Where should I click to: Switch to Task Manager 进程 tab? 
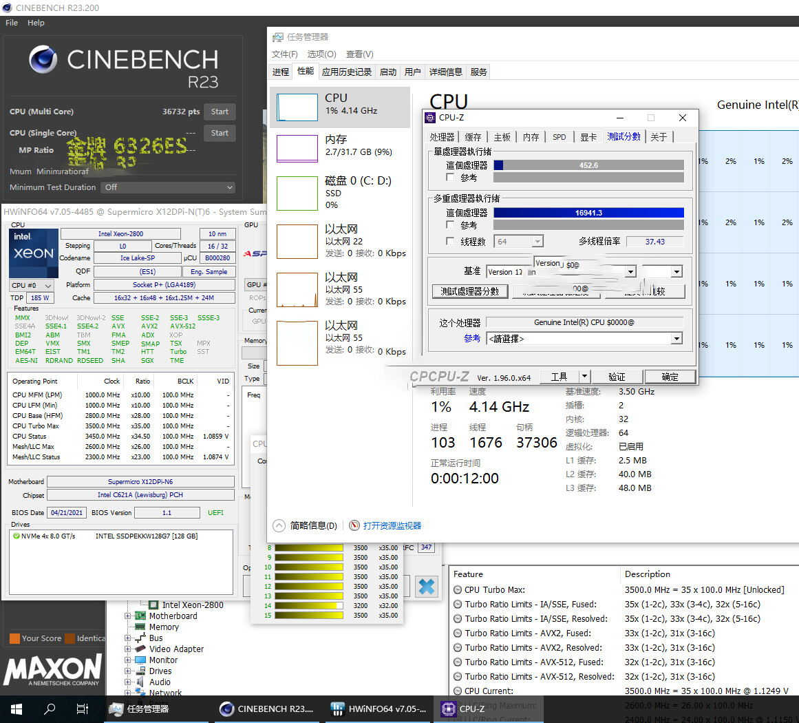coord(281,72)
